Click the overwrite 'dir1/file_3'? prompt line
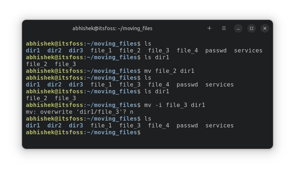The width and height of the screenshot is (295, 173). click(80, 112)
